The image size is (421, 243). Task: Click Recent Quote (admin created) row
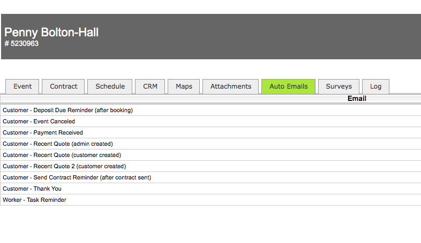coord(58,144)
